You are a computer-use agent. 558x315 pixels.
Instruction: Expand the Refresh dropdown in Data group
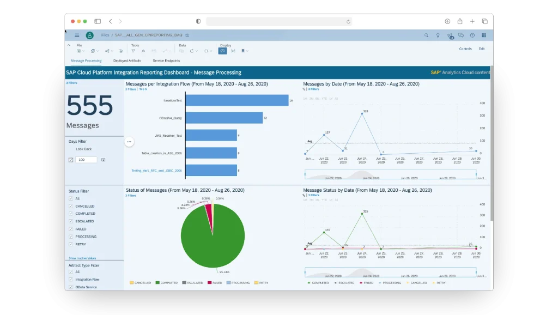coord(196,51)
